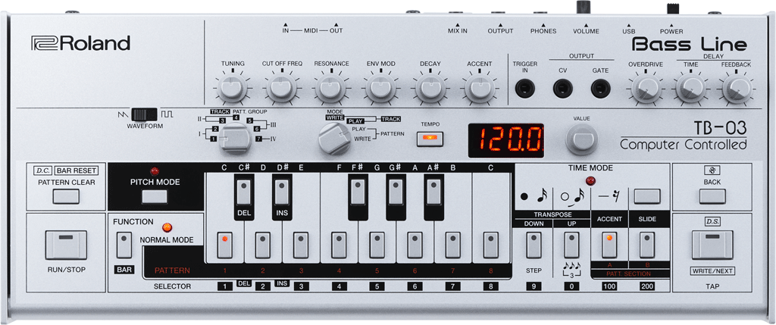
Task: Click the VALUE knob
Action: tap(582, 139)
